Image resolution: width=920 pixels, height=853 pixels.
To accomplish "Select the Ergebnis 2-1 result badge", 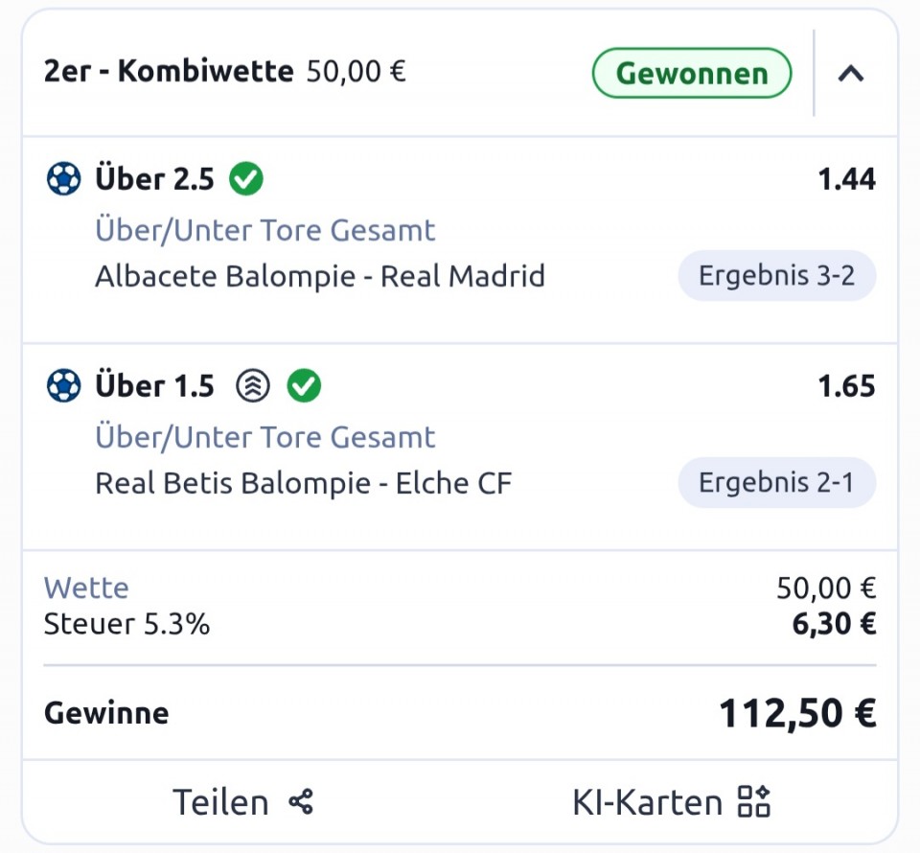I will [x=776, y=484].
